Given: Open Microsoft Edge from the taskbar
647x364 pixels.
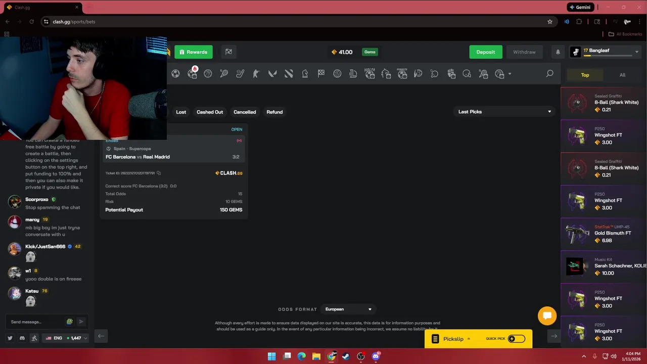Looking at the screenshot, I should pos(302,356).
